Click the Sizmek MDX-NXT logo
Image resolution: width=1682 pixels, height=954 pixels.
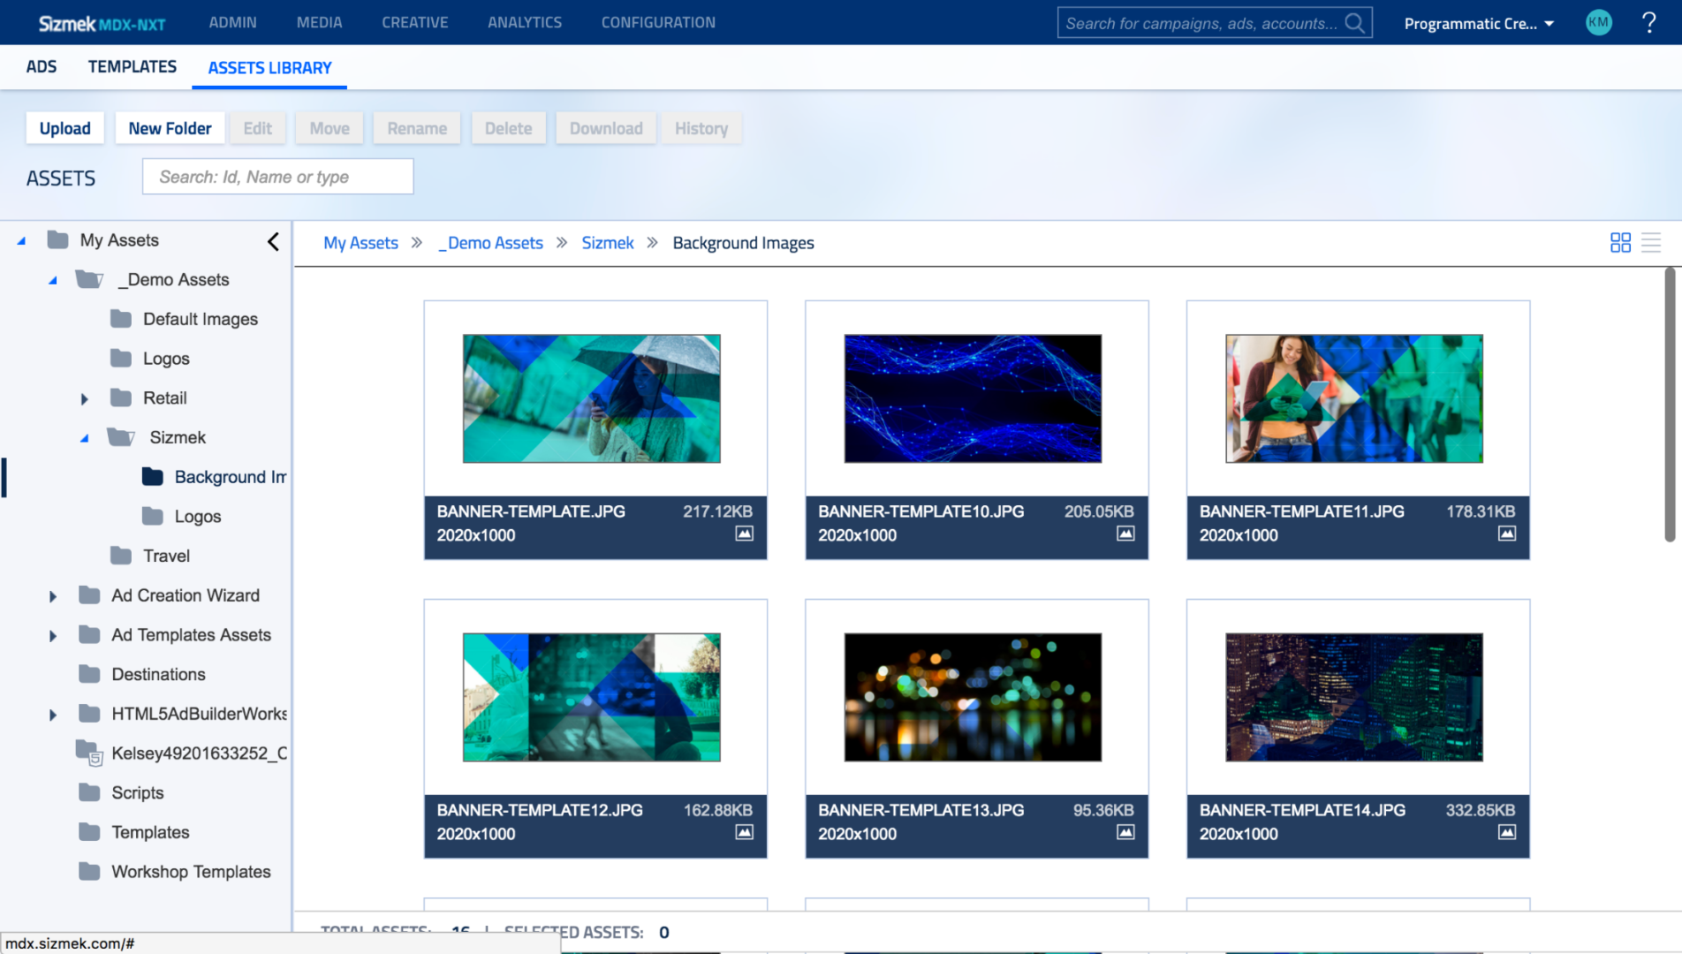click(x=102, y=24)
